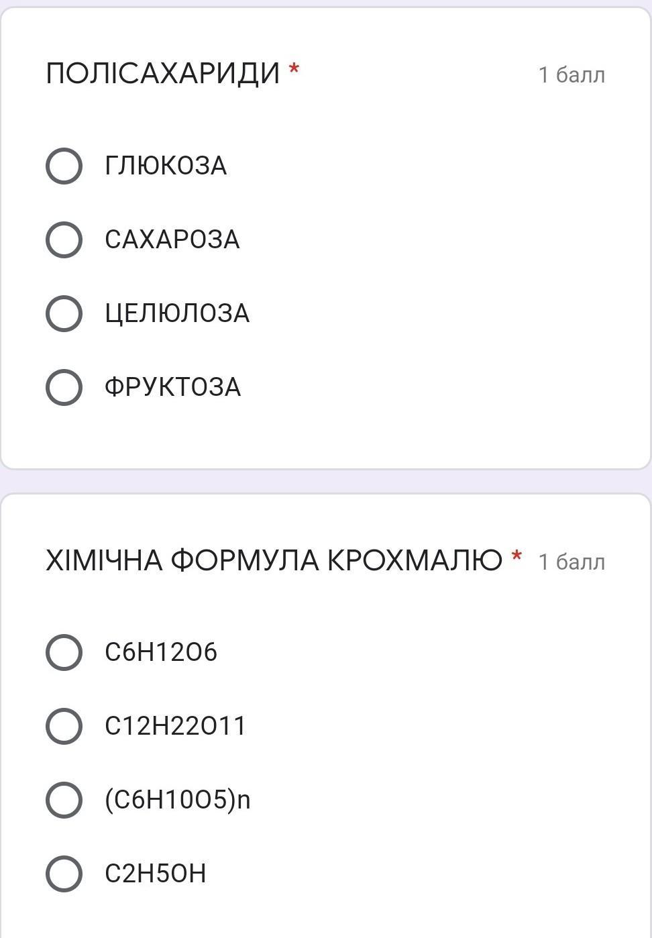652x938 pixels.
Task: Click the ЦЕЛЮЛОЗА answer text
Action: (x=177, y=314)
